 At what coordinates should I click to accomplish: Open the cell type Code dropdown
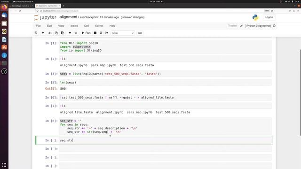pos(122,33)
